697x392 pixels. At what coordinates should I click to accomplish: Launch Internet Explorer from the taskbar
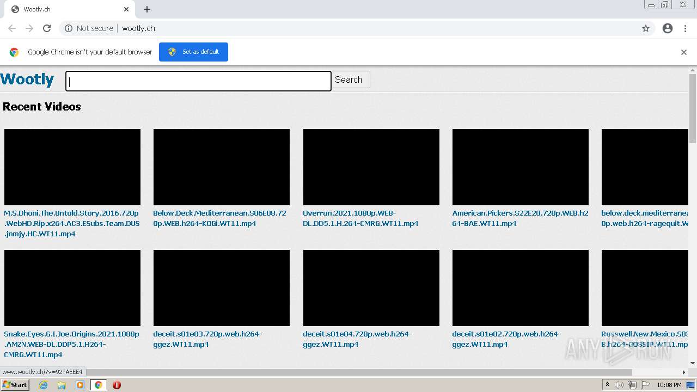44,385
